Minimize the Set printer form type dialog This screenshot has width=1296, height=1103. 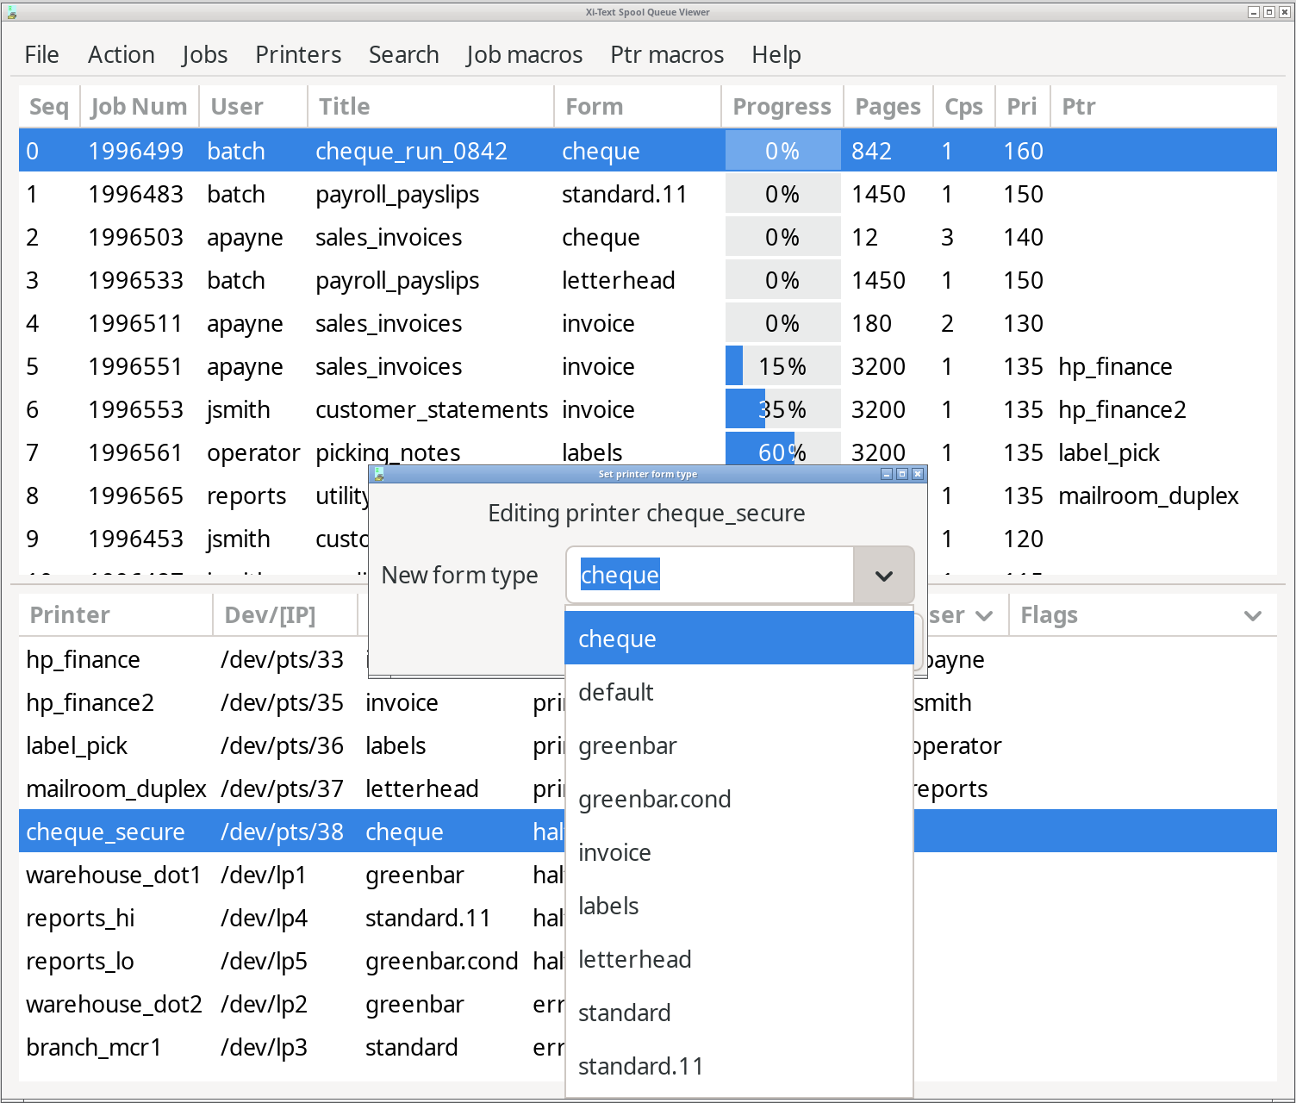[x=887, y=474]
